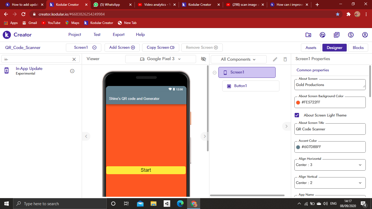Open the Align Vertical dropdown
The height and width of the screenshot is (209, 372).
330,183
